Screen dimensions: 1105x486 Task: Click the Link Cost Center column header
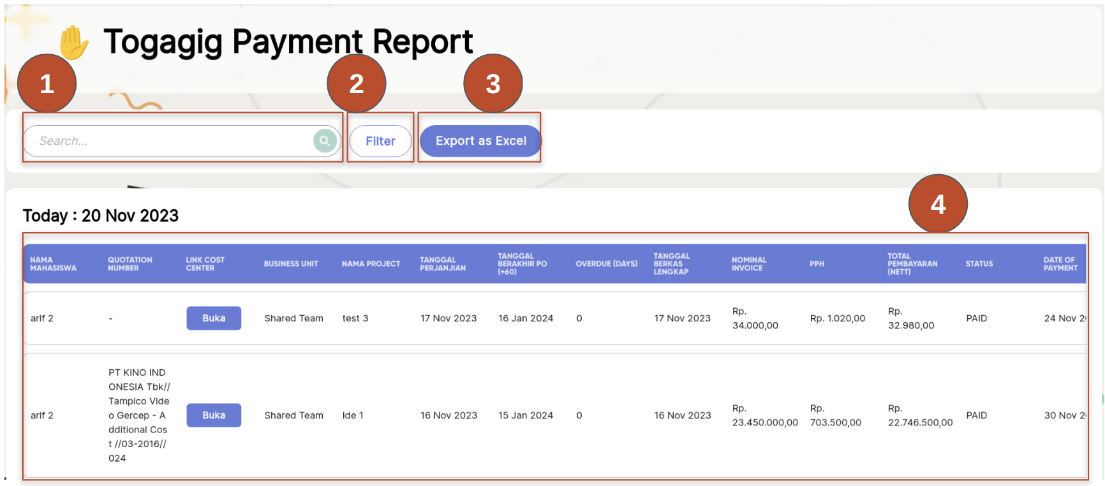coord(205,264)
